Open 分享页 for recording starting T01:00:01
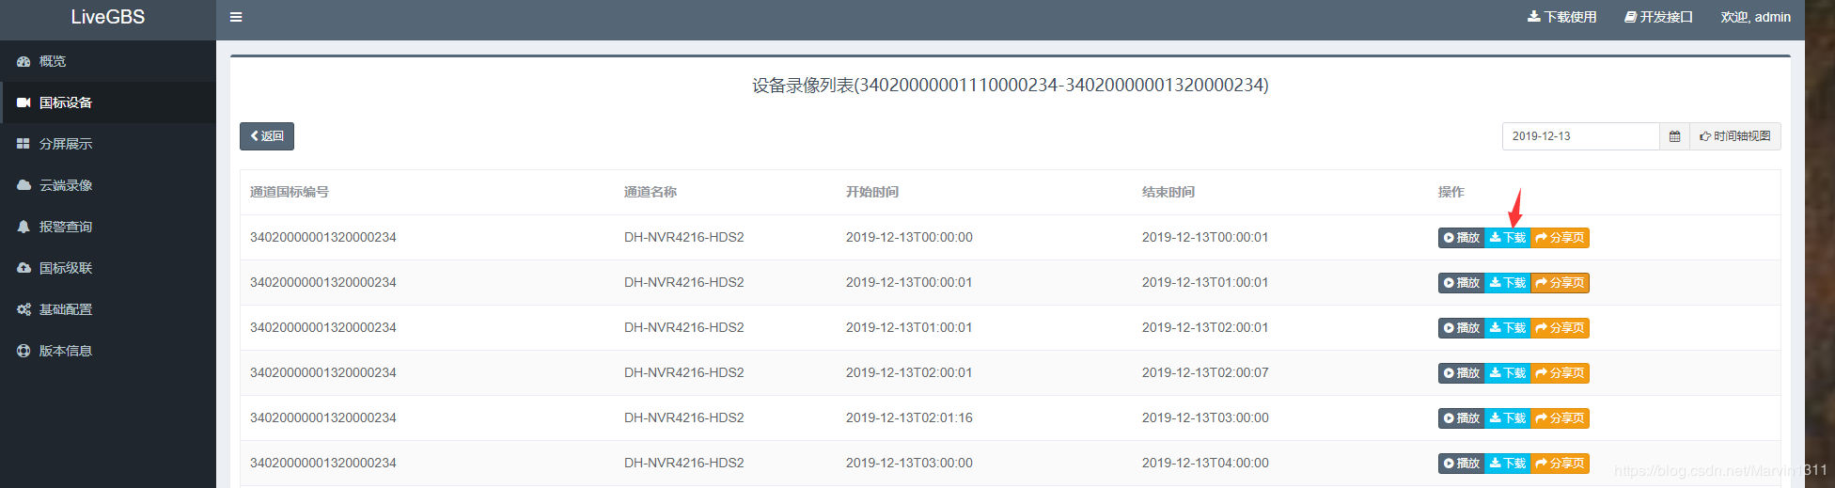This screenshot has width=1835, height=488. tap(1560, 328)
